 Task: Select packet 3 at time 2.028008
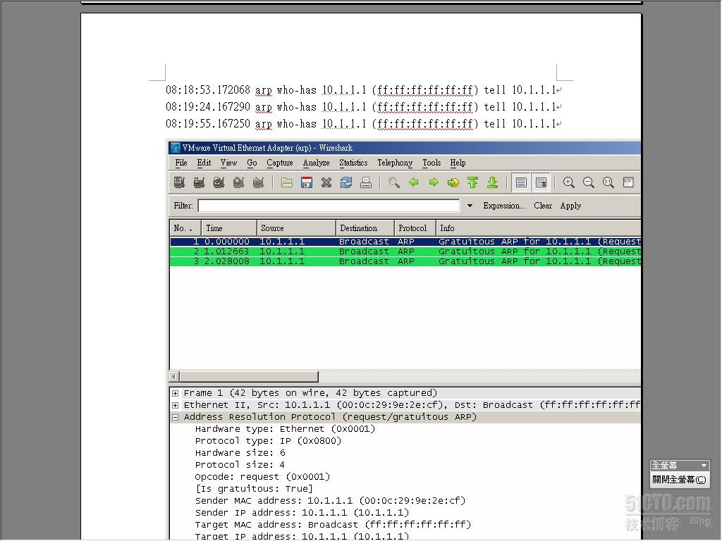click(x=405, y=261)
